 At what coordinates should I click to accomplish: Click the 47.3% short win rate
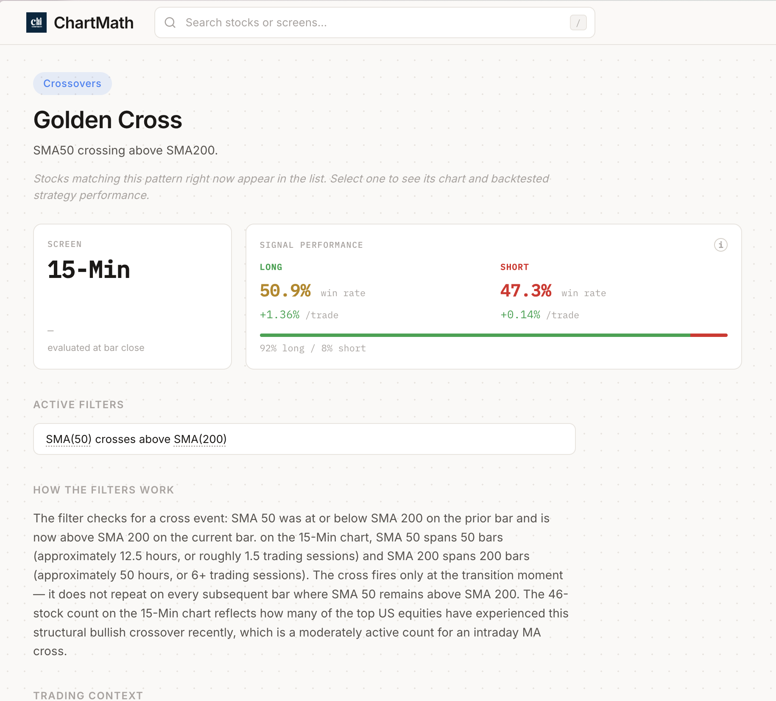526,291
